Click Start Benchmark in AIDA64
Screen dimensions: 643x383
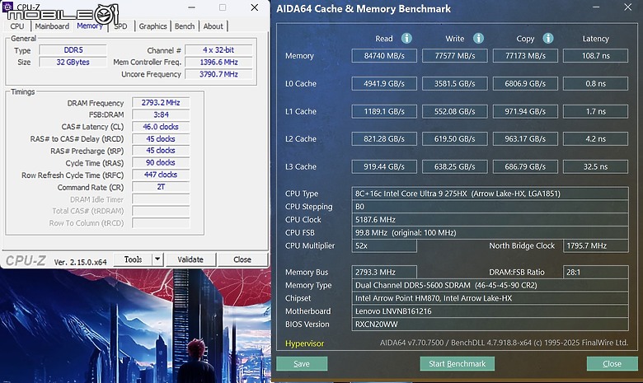pyautogui.click(x=458, y=364)
